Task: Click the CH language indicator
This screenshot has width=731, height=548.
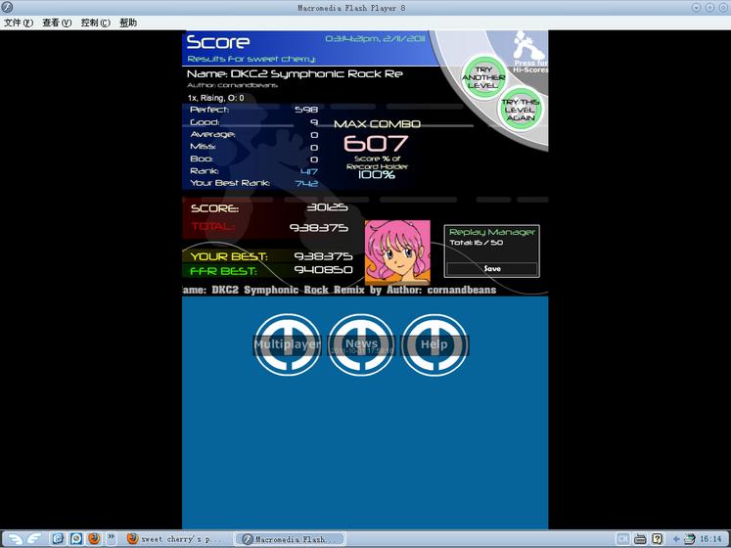Action: pyautogui.click(x=622, y=538)
